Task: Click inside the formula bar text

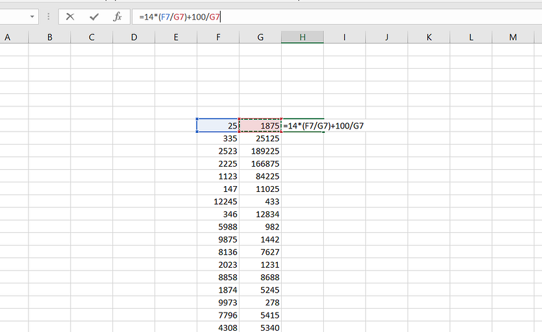Action: [x=325, y=17]
